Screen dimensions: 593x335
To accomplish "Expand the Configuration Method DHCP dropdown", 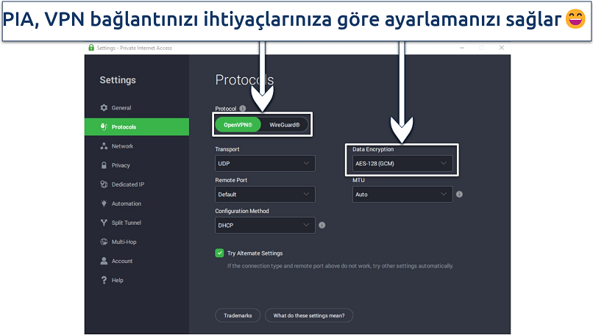I will 265,226.
